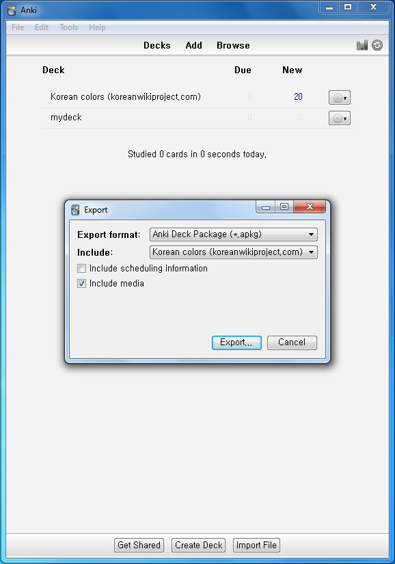Switch to the Browse view

pos(233,45)
